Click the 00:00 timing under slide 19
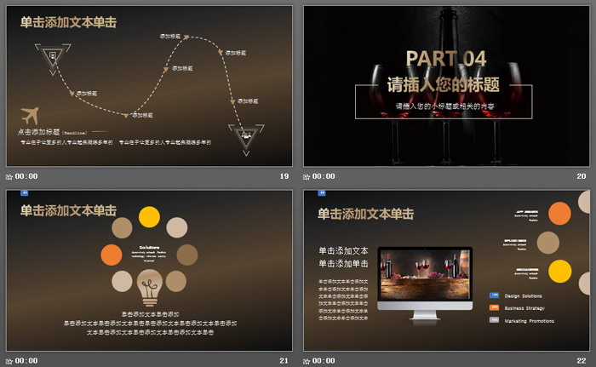This screenshot has width=596, height=367. (26, 176)
